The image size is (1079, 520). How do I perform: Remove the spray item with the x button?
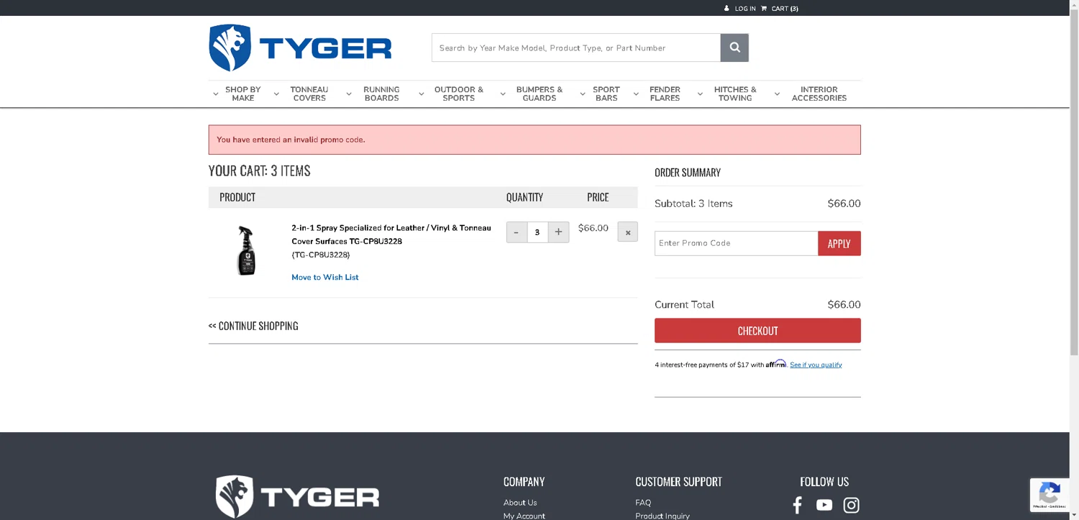click(627, 232)
